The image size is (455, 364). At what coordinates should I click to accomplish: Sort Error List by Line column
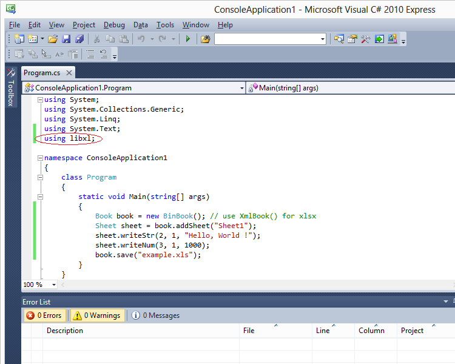pos(333,331)
